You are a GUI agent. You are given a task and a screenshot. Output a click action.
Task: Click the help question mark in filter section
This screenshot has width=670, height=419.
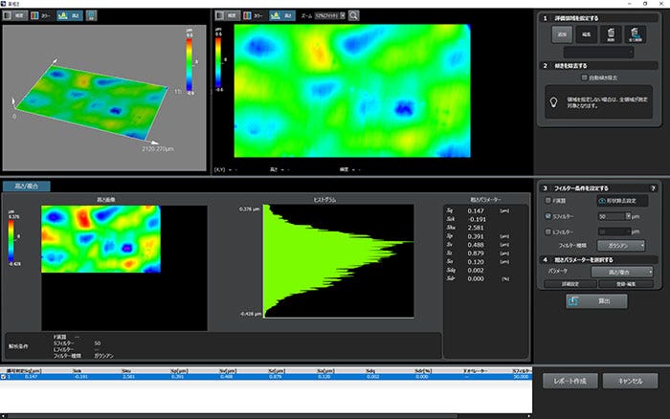tap(653, 188)
